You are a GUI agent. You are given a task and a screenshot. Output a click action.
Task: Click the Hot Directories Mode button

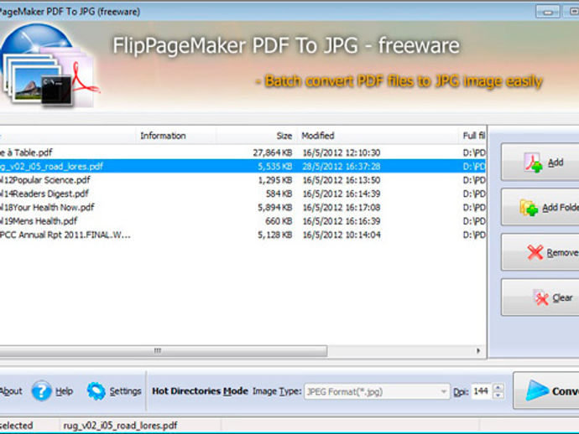[200, 391]
